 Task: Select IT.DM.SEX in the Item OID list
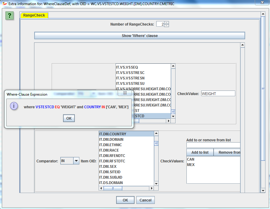click(x=126, y=167)
